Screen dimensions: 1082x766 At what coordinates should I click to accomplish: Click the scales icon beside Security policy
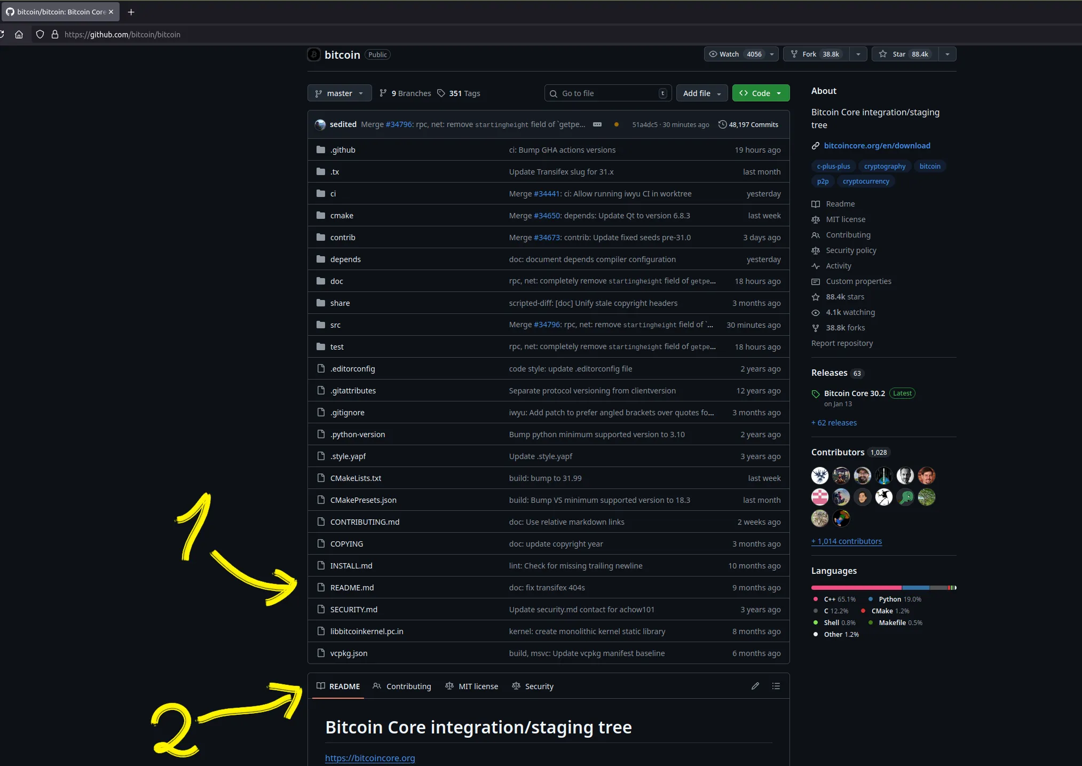tap(816, 250)
